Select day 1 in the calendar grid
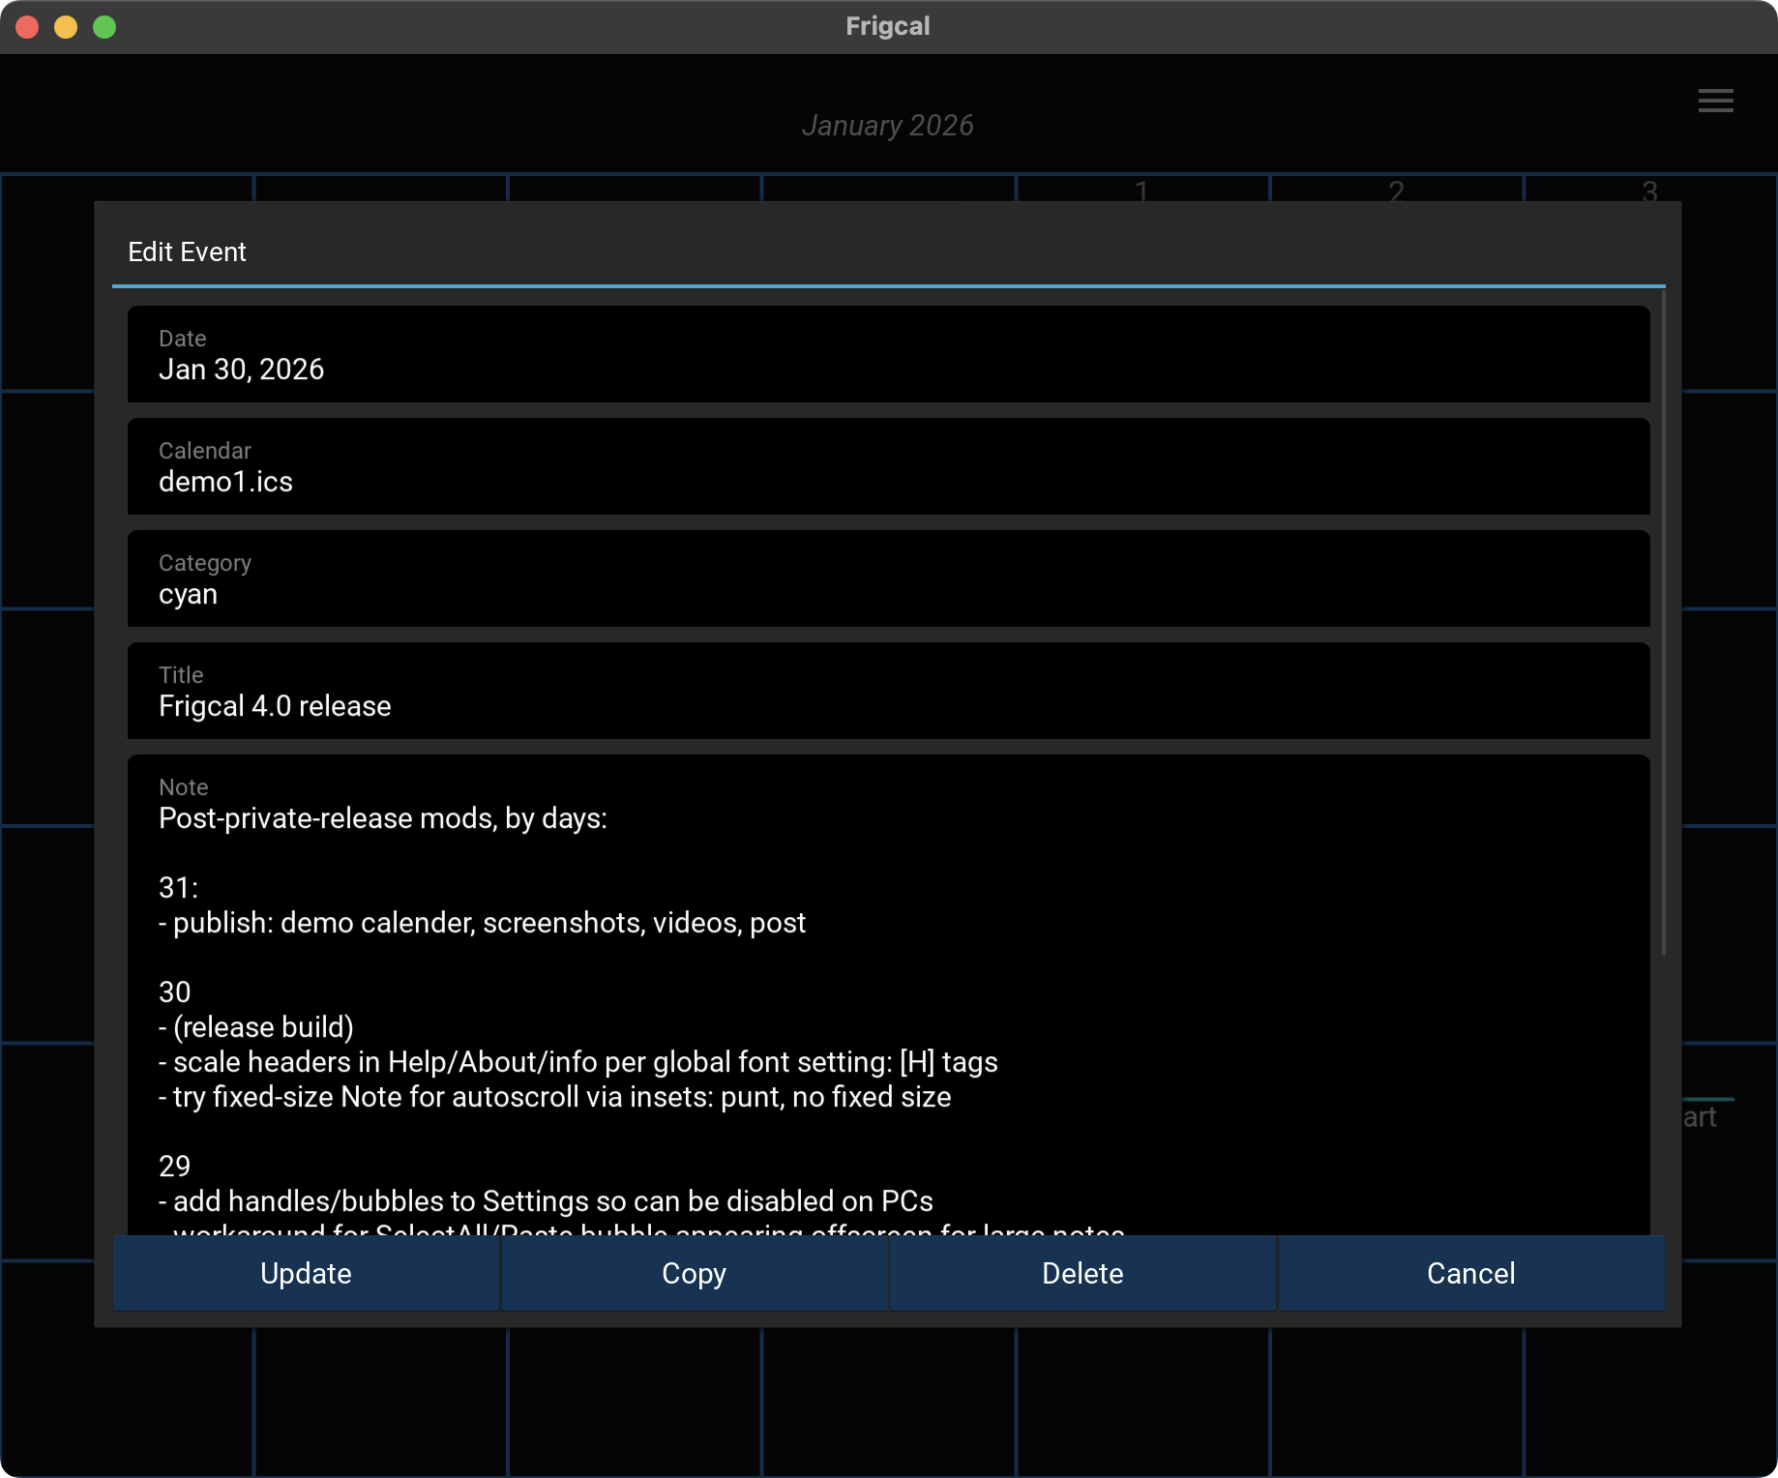Screen dimensions: 1778x1478 (1141, 190)
